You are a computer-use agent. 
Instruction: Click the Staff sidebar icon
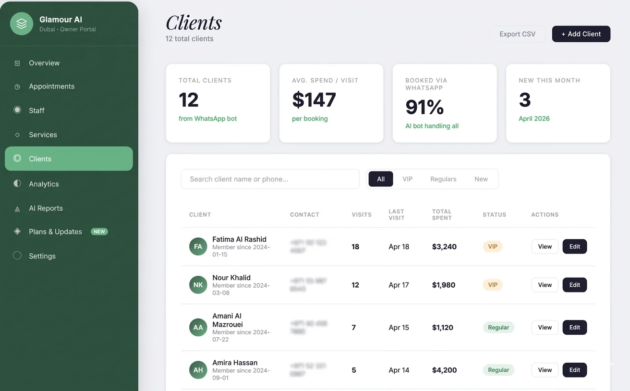point(17,110)
